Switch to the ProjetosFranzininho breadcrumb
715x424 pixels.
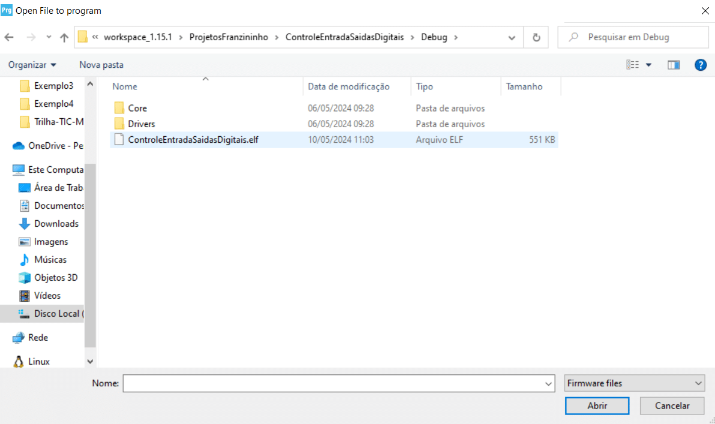tap(229, 37)
